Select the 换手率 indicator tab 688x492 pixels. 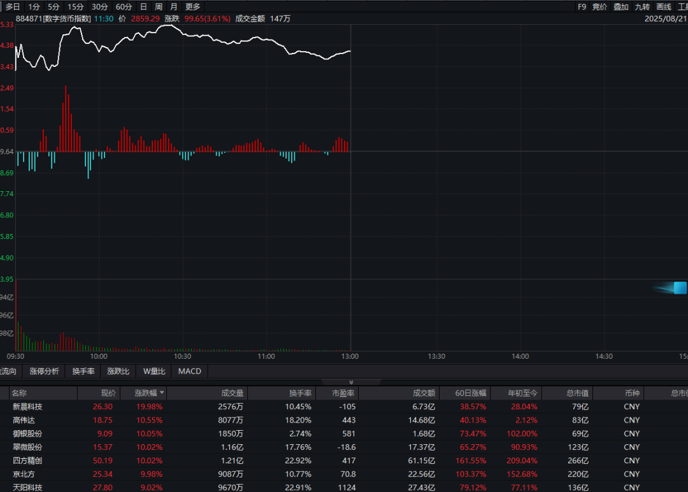[83, 372]
